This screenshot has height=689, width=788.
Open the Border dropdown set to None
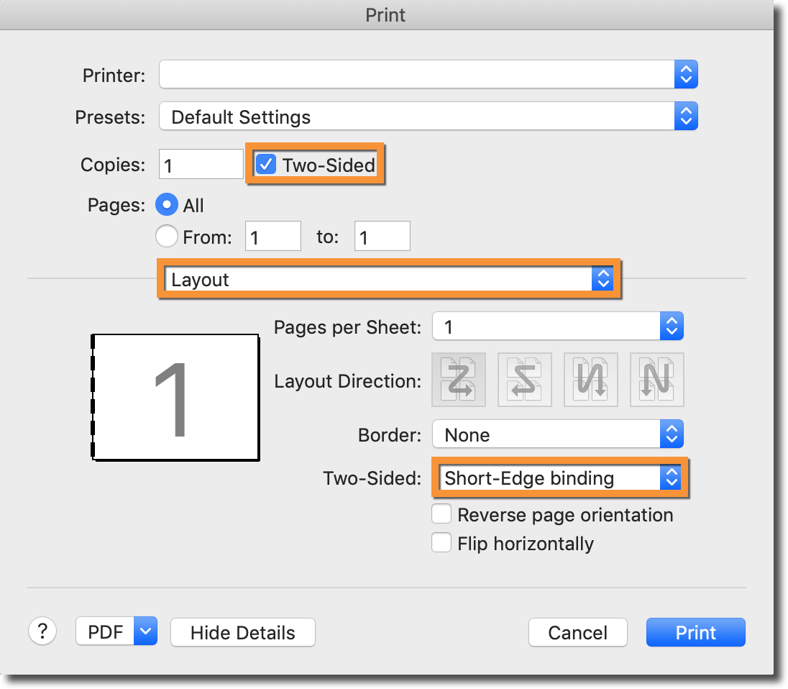557,434
